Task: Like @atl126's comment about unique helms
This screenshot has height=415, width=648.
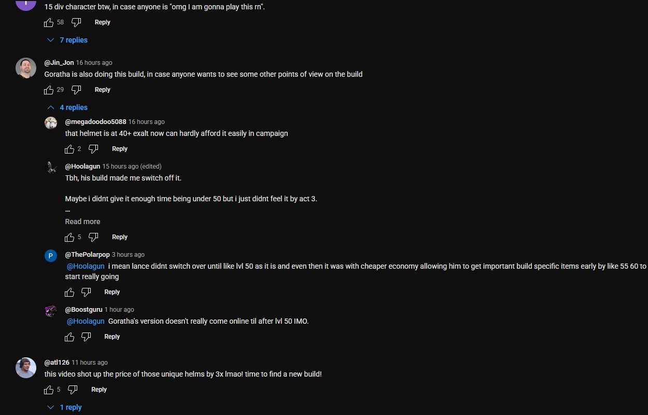Action: (x=49, y=390)
